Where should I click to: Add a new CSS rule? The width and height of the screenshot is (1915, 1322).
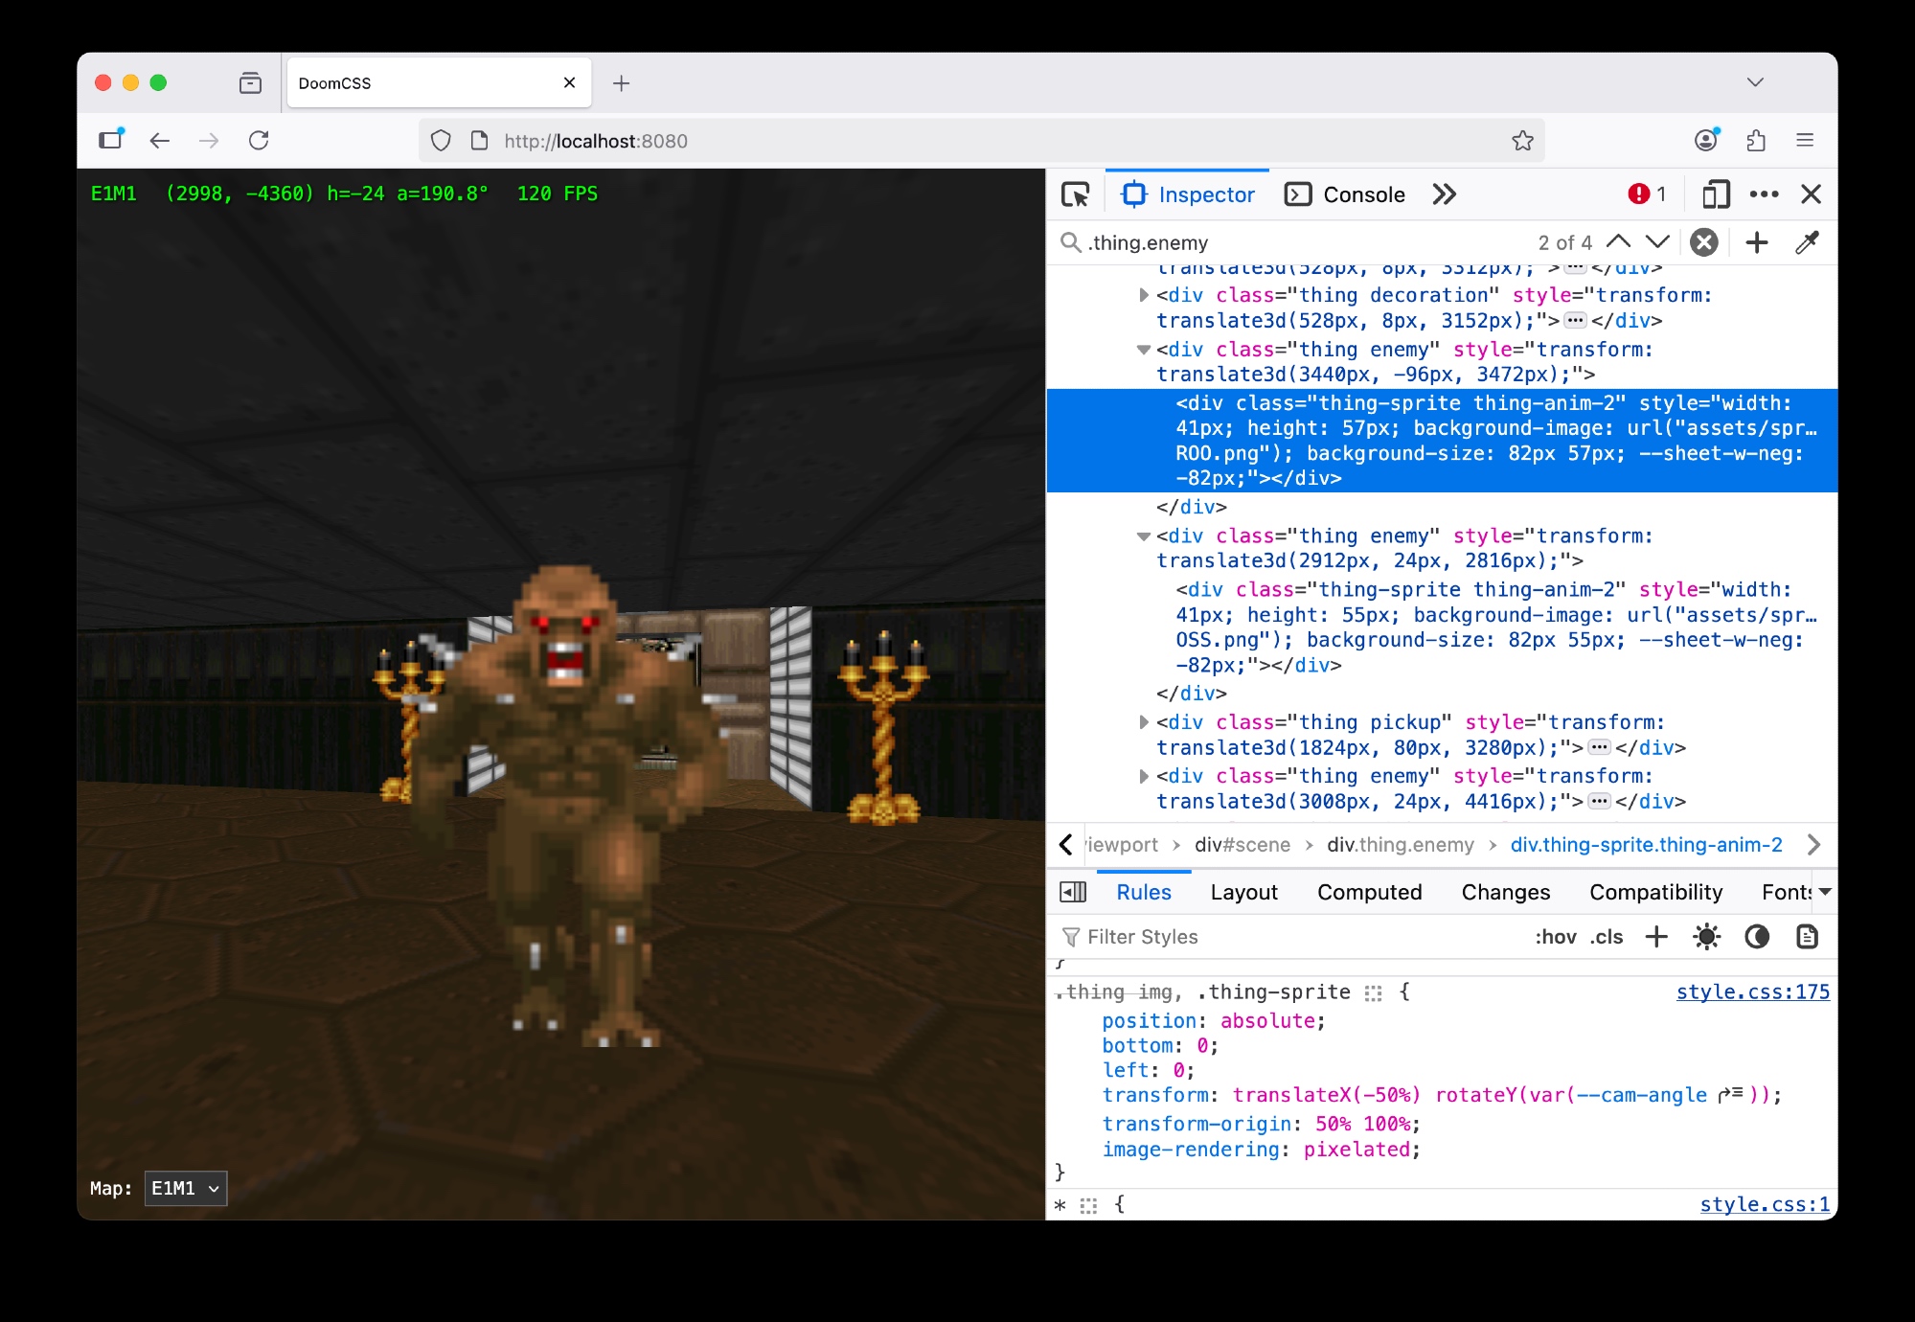1656,936
